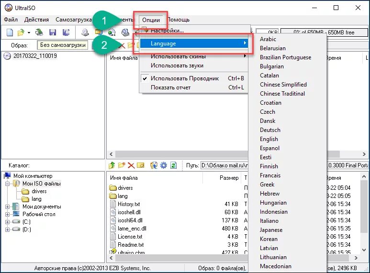Open the recent files arrow beside Open icon

[29, 33]
